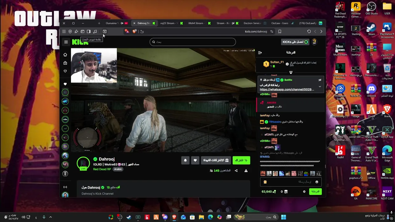Viewport: 395px width, 222px height.
Task: Open the Browse icon in Kick sidebar
Action: 65,63
